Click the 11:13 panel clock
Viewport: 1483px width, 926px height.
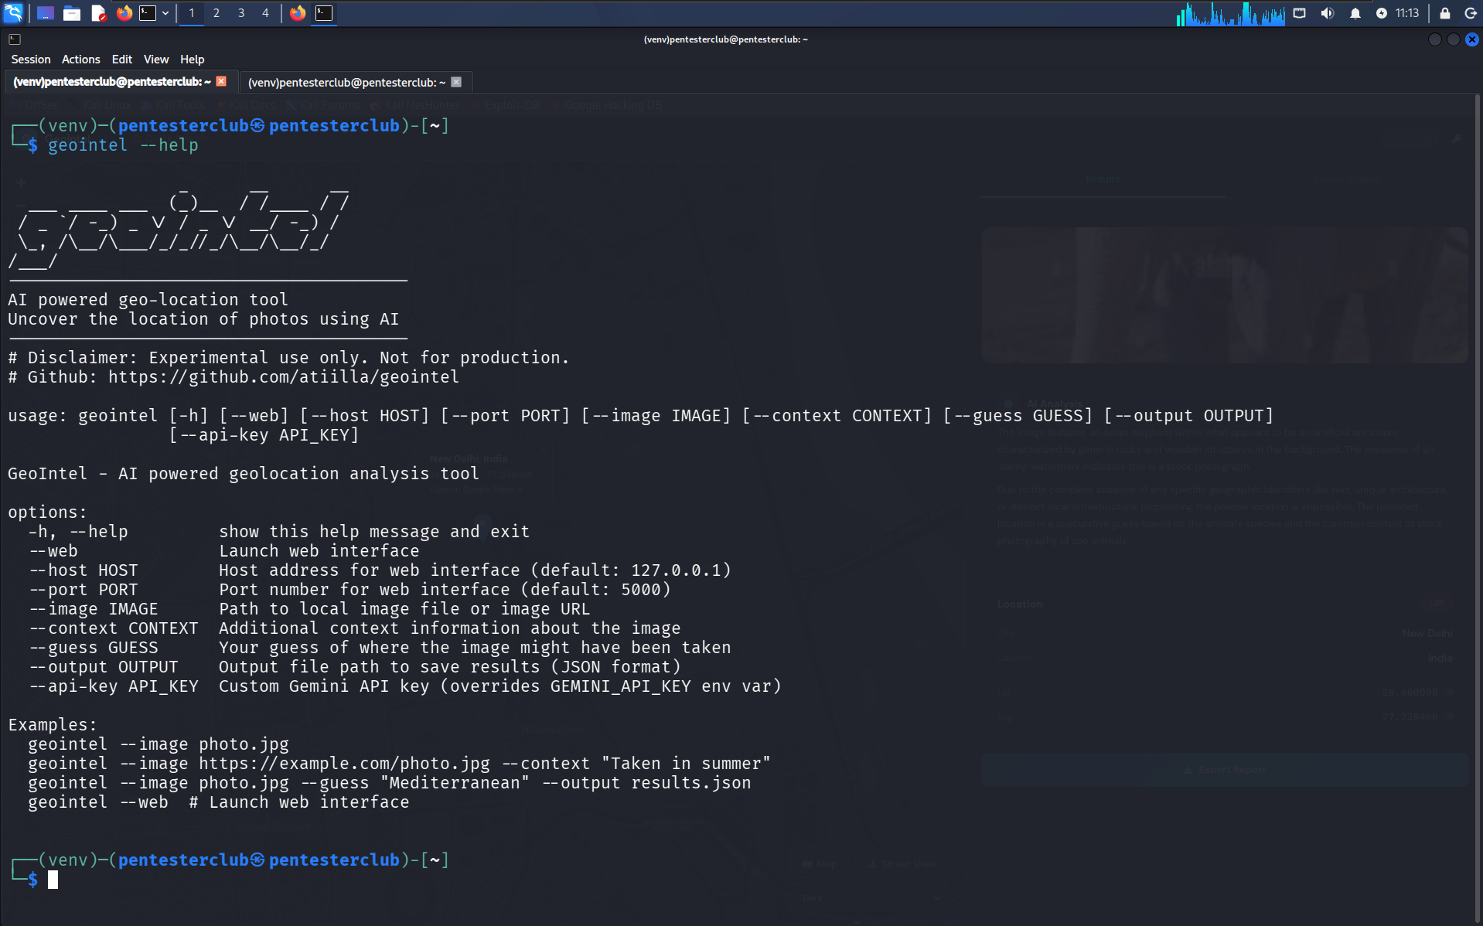point(1407,13)
